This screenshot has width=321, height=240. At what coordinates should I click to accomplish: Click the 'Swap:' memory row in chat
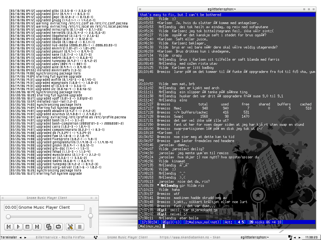pyautogui.click(x=194, y=116)
